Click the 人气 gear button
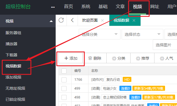The height and width of the screenshot is (106, 177). pos(166,58)
